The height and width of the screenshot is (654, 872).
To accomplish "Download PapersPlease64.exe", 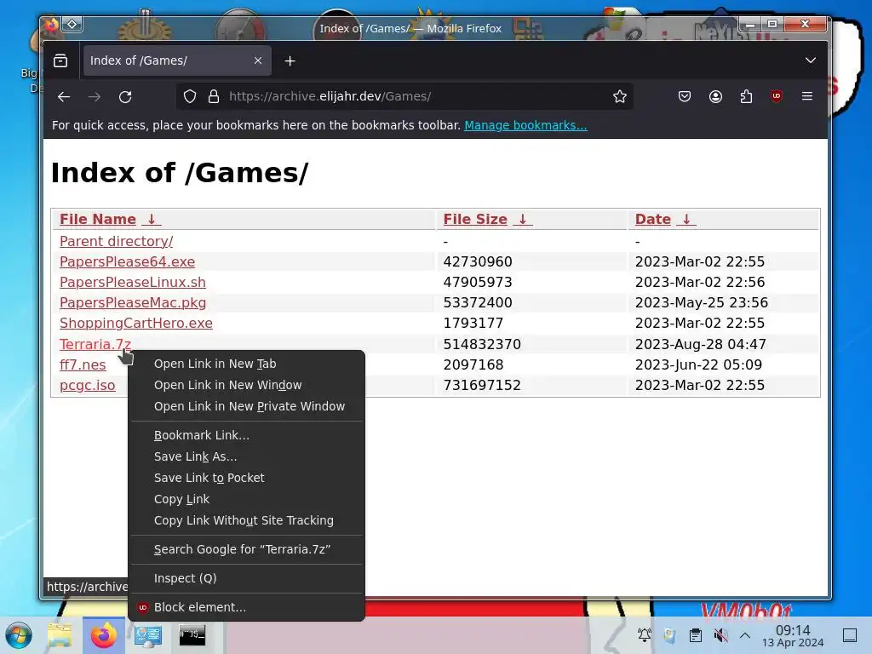I will (128, 262).
